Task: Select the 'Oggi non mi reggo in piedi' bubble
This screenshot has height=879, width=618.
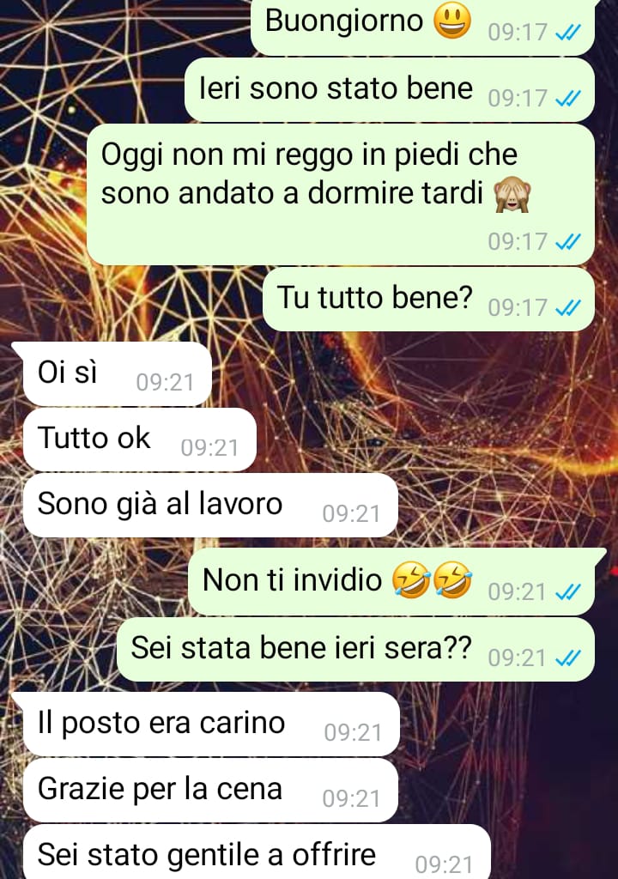Action: pos(341,195)
